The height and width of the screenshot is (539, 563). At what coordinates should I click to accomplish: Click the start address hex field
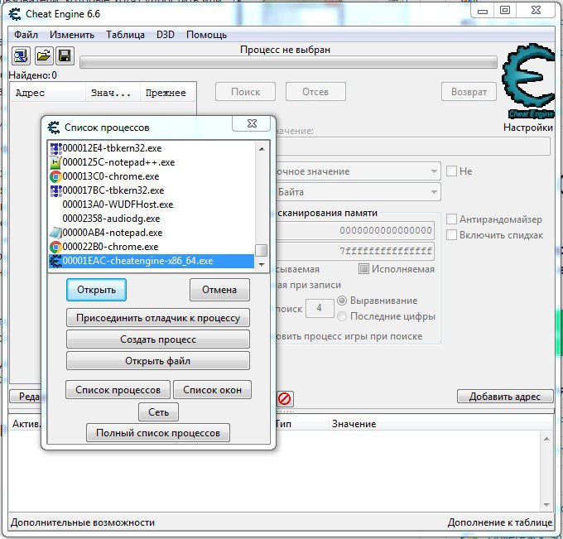point(356,230)
